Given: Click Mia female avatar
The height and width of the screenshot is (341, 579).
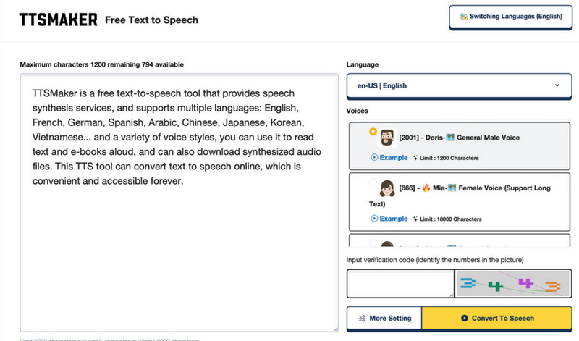Looking at the screenshot, I should [x=387, y=188].
